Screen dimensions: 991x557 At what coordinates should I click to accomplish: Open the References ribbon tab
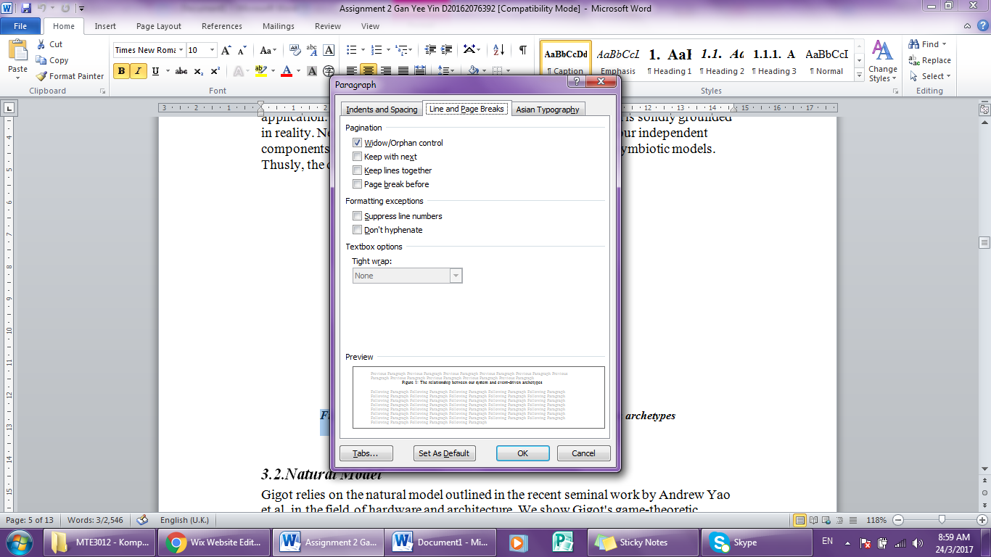pos(222,26)
